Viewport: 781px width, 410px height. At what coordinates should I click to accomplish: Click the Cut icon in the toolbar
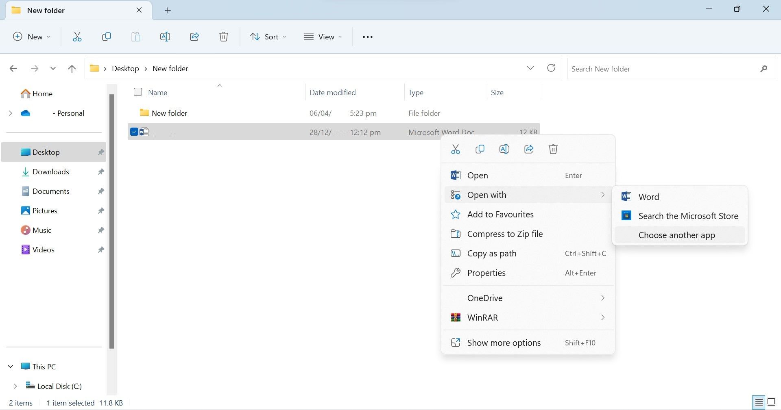77,37
